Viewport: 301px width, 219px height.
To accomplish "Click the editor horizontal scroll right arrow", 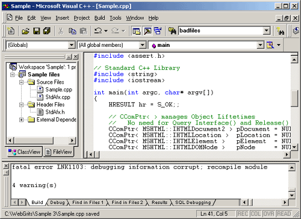I will (x=287, y=154).
